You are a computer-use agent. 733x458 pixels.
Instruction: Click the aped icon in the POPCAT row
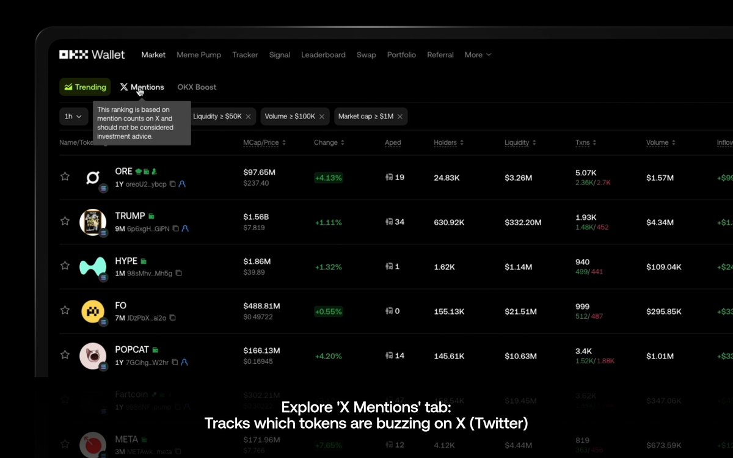388,355
